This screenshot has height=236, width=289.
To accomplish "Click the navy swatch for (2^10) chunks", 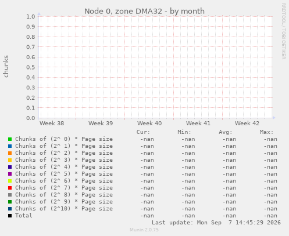I will [x=10, y=209].
